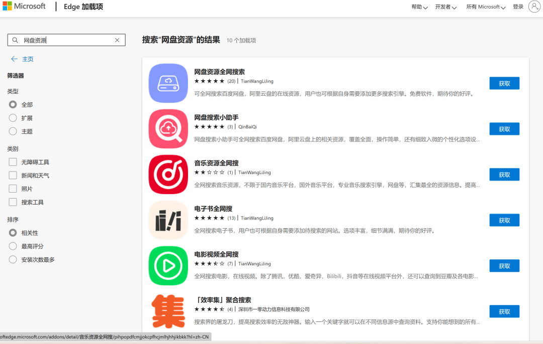Open 网盘资源全网搜索 extension icon
Viewport: 543px width, 344px height.
168,83
